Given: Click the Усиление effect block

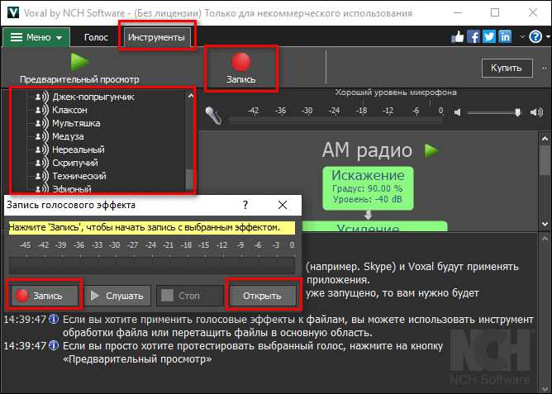Looking at the screenshot, I should (x=375, y=225).
